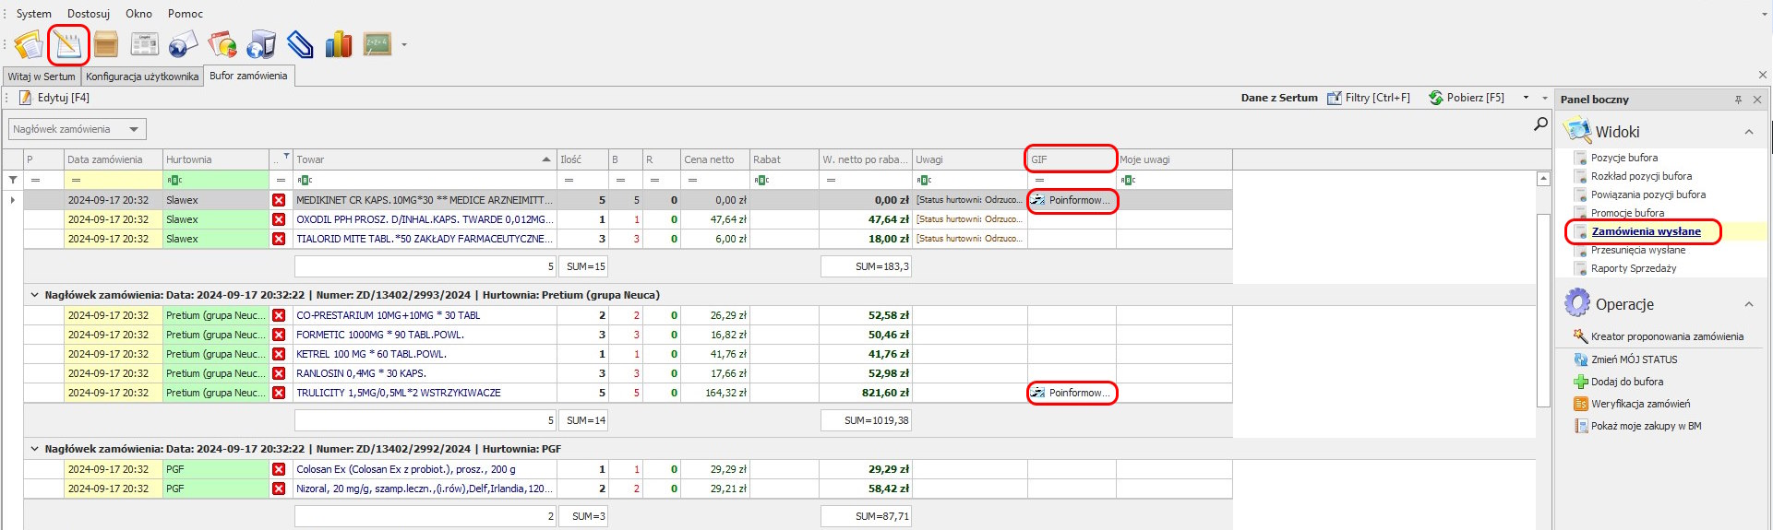The width and height of the screenshot is (1773, 530).
Task: Click red X status on MEDIKINET row
Action: click(279, 200)
